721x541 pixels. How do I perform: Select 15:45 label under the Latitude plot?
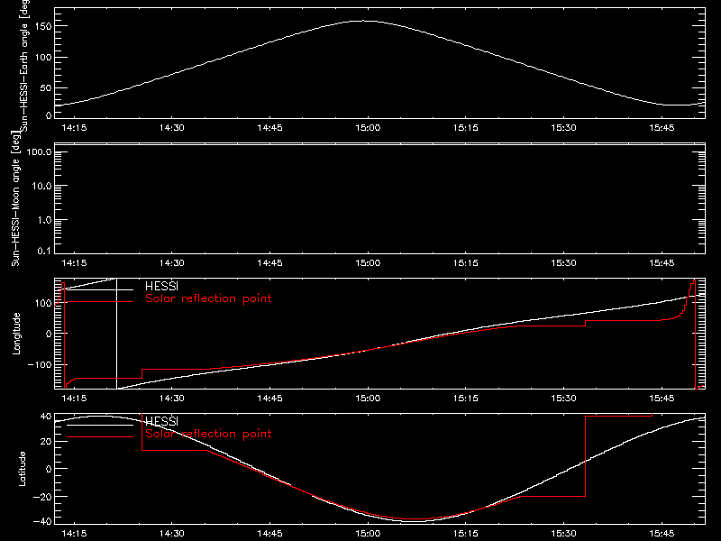click(662, 534)
